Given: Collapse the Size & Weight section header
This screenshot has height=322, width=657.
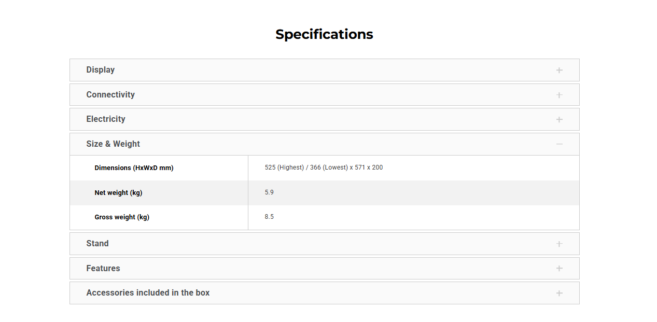Looking at the screenshot, I should tap(113, 144).
